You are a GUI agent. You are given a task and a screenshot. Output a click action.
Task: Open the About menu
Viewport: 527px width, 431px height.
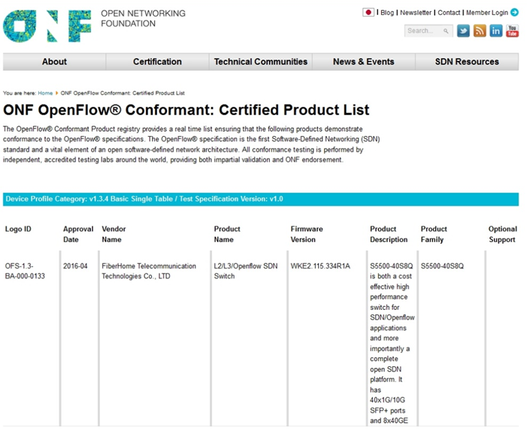[54, 62]
